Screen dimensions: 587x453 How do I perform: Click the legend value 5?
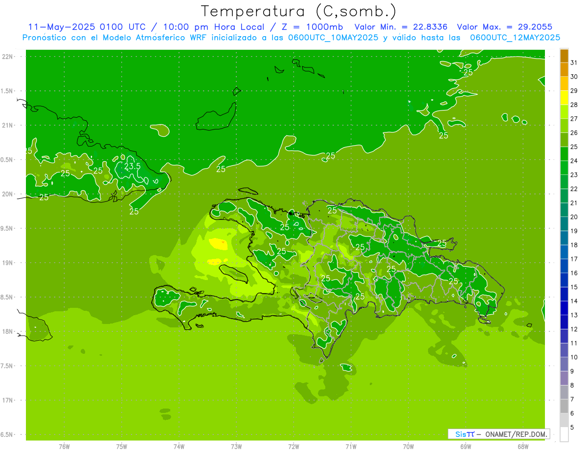pyautogui.click(x=572, y=427)
